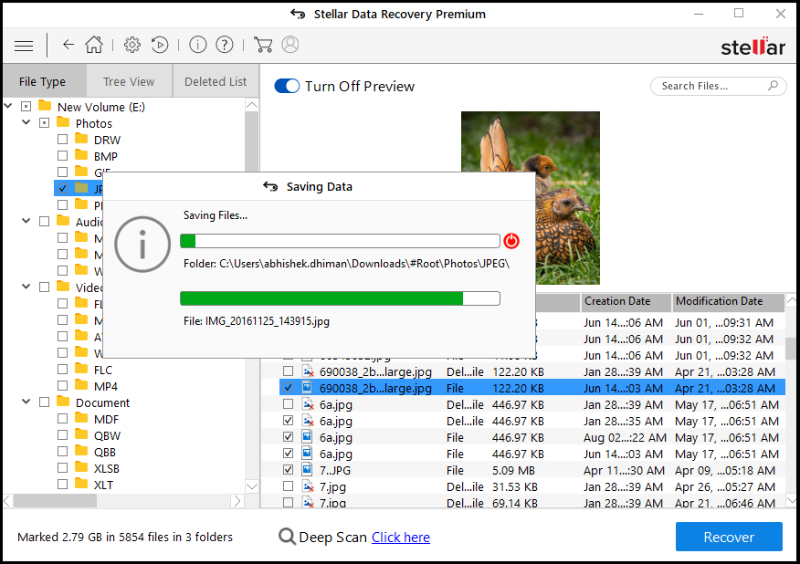The height and width of the screenshot is (564, 800).
Task: Switch to the Tree View tab
Action: point(129,81)
